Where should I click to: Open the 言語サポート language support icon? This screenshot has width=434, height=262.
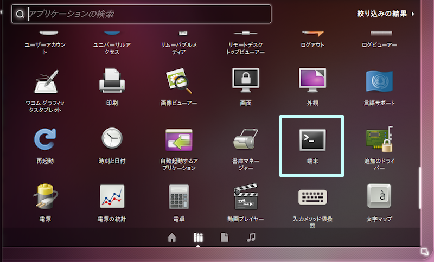click(379, 81)
